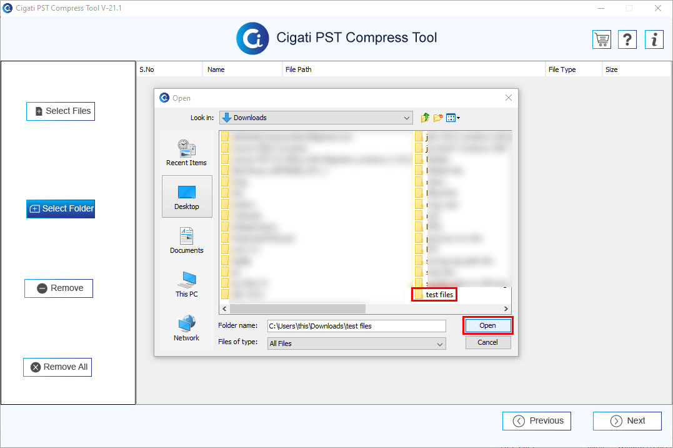Go to the Previous step
Image resolution: width=673 pixels, height=448 pixels.
point(537,421)
